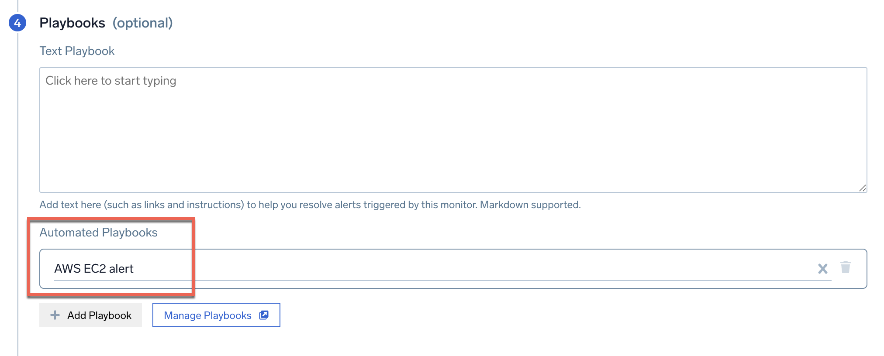This screenshot has height=356, width=884.
Task: Click the external link icon on Manage Playbooks
Action: tap(264, 315)
